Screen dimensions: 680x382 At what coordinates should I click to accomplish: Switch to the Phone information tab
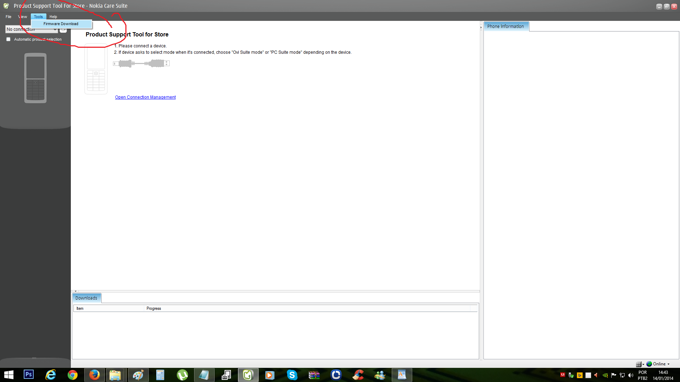click(x=505, y=27)
